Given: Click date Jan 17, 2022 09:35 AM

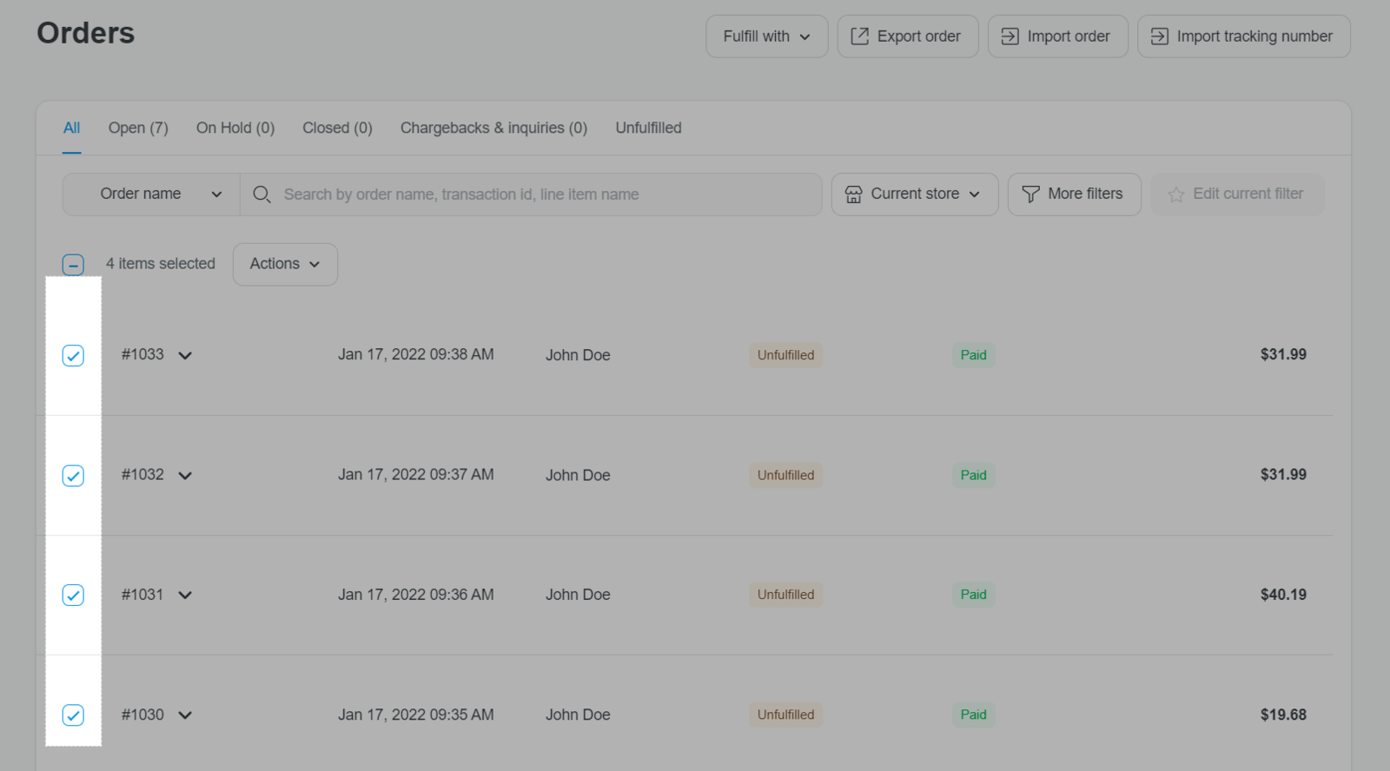Looking at the screenshot, I should pyautogui.click(x=416, y=715).
